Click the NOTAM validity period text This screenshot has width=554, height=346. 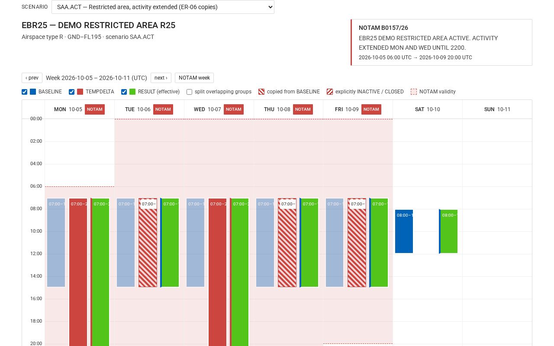(415, 58)
